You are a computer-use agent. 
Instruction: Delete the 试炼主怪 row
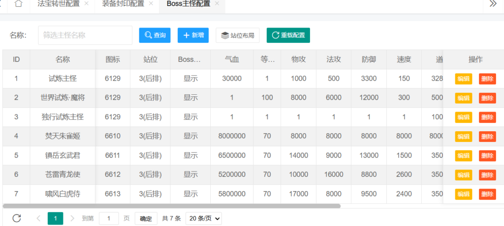pos(487,79)
